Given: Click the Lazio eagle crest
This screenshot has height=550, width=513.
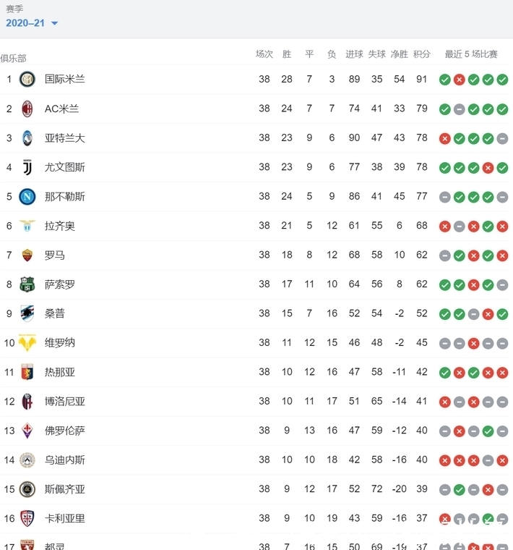Looking at the screenshot, I should click(x=27, y=226).
